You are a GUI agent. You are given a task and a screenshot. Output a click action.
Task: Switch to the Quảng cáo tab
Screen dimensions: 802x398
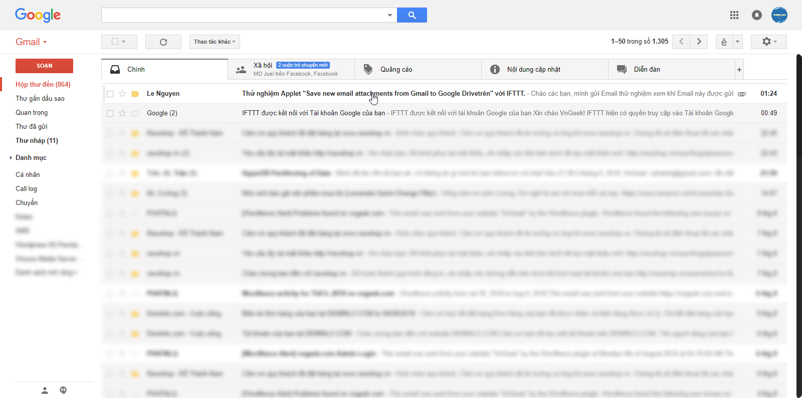point(418,70)
